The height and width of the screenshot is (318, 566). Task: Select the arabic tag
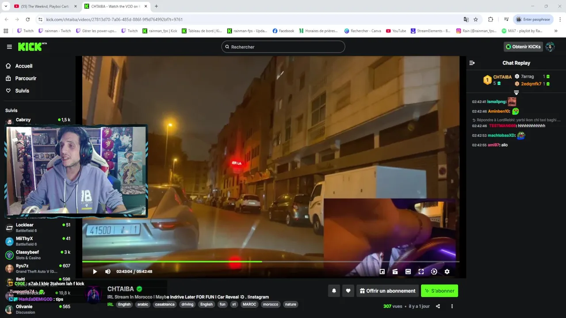tap(143, 304)
